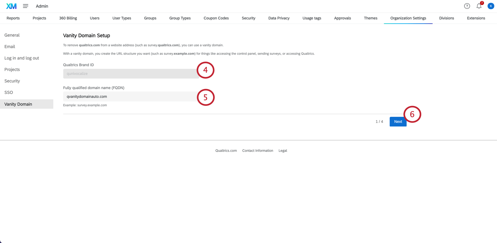Go to the Approvals tab
497x243 pixels.
tap(343, 18)
